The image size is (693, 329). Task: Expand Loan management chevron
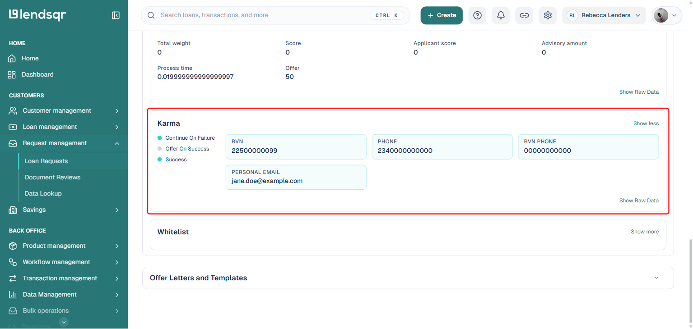117,127
